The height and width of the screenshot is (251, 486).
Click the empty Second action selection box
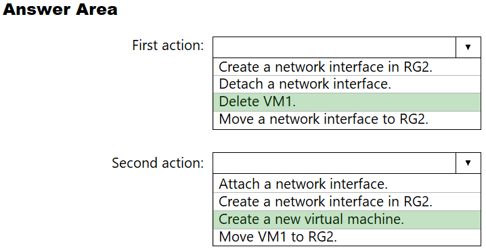point(334,162)
